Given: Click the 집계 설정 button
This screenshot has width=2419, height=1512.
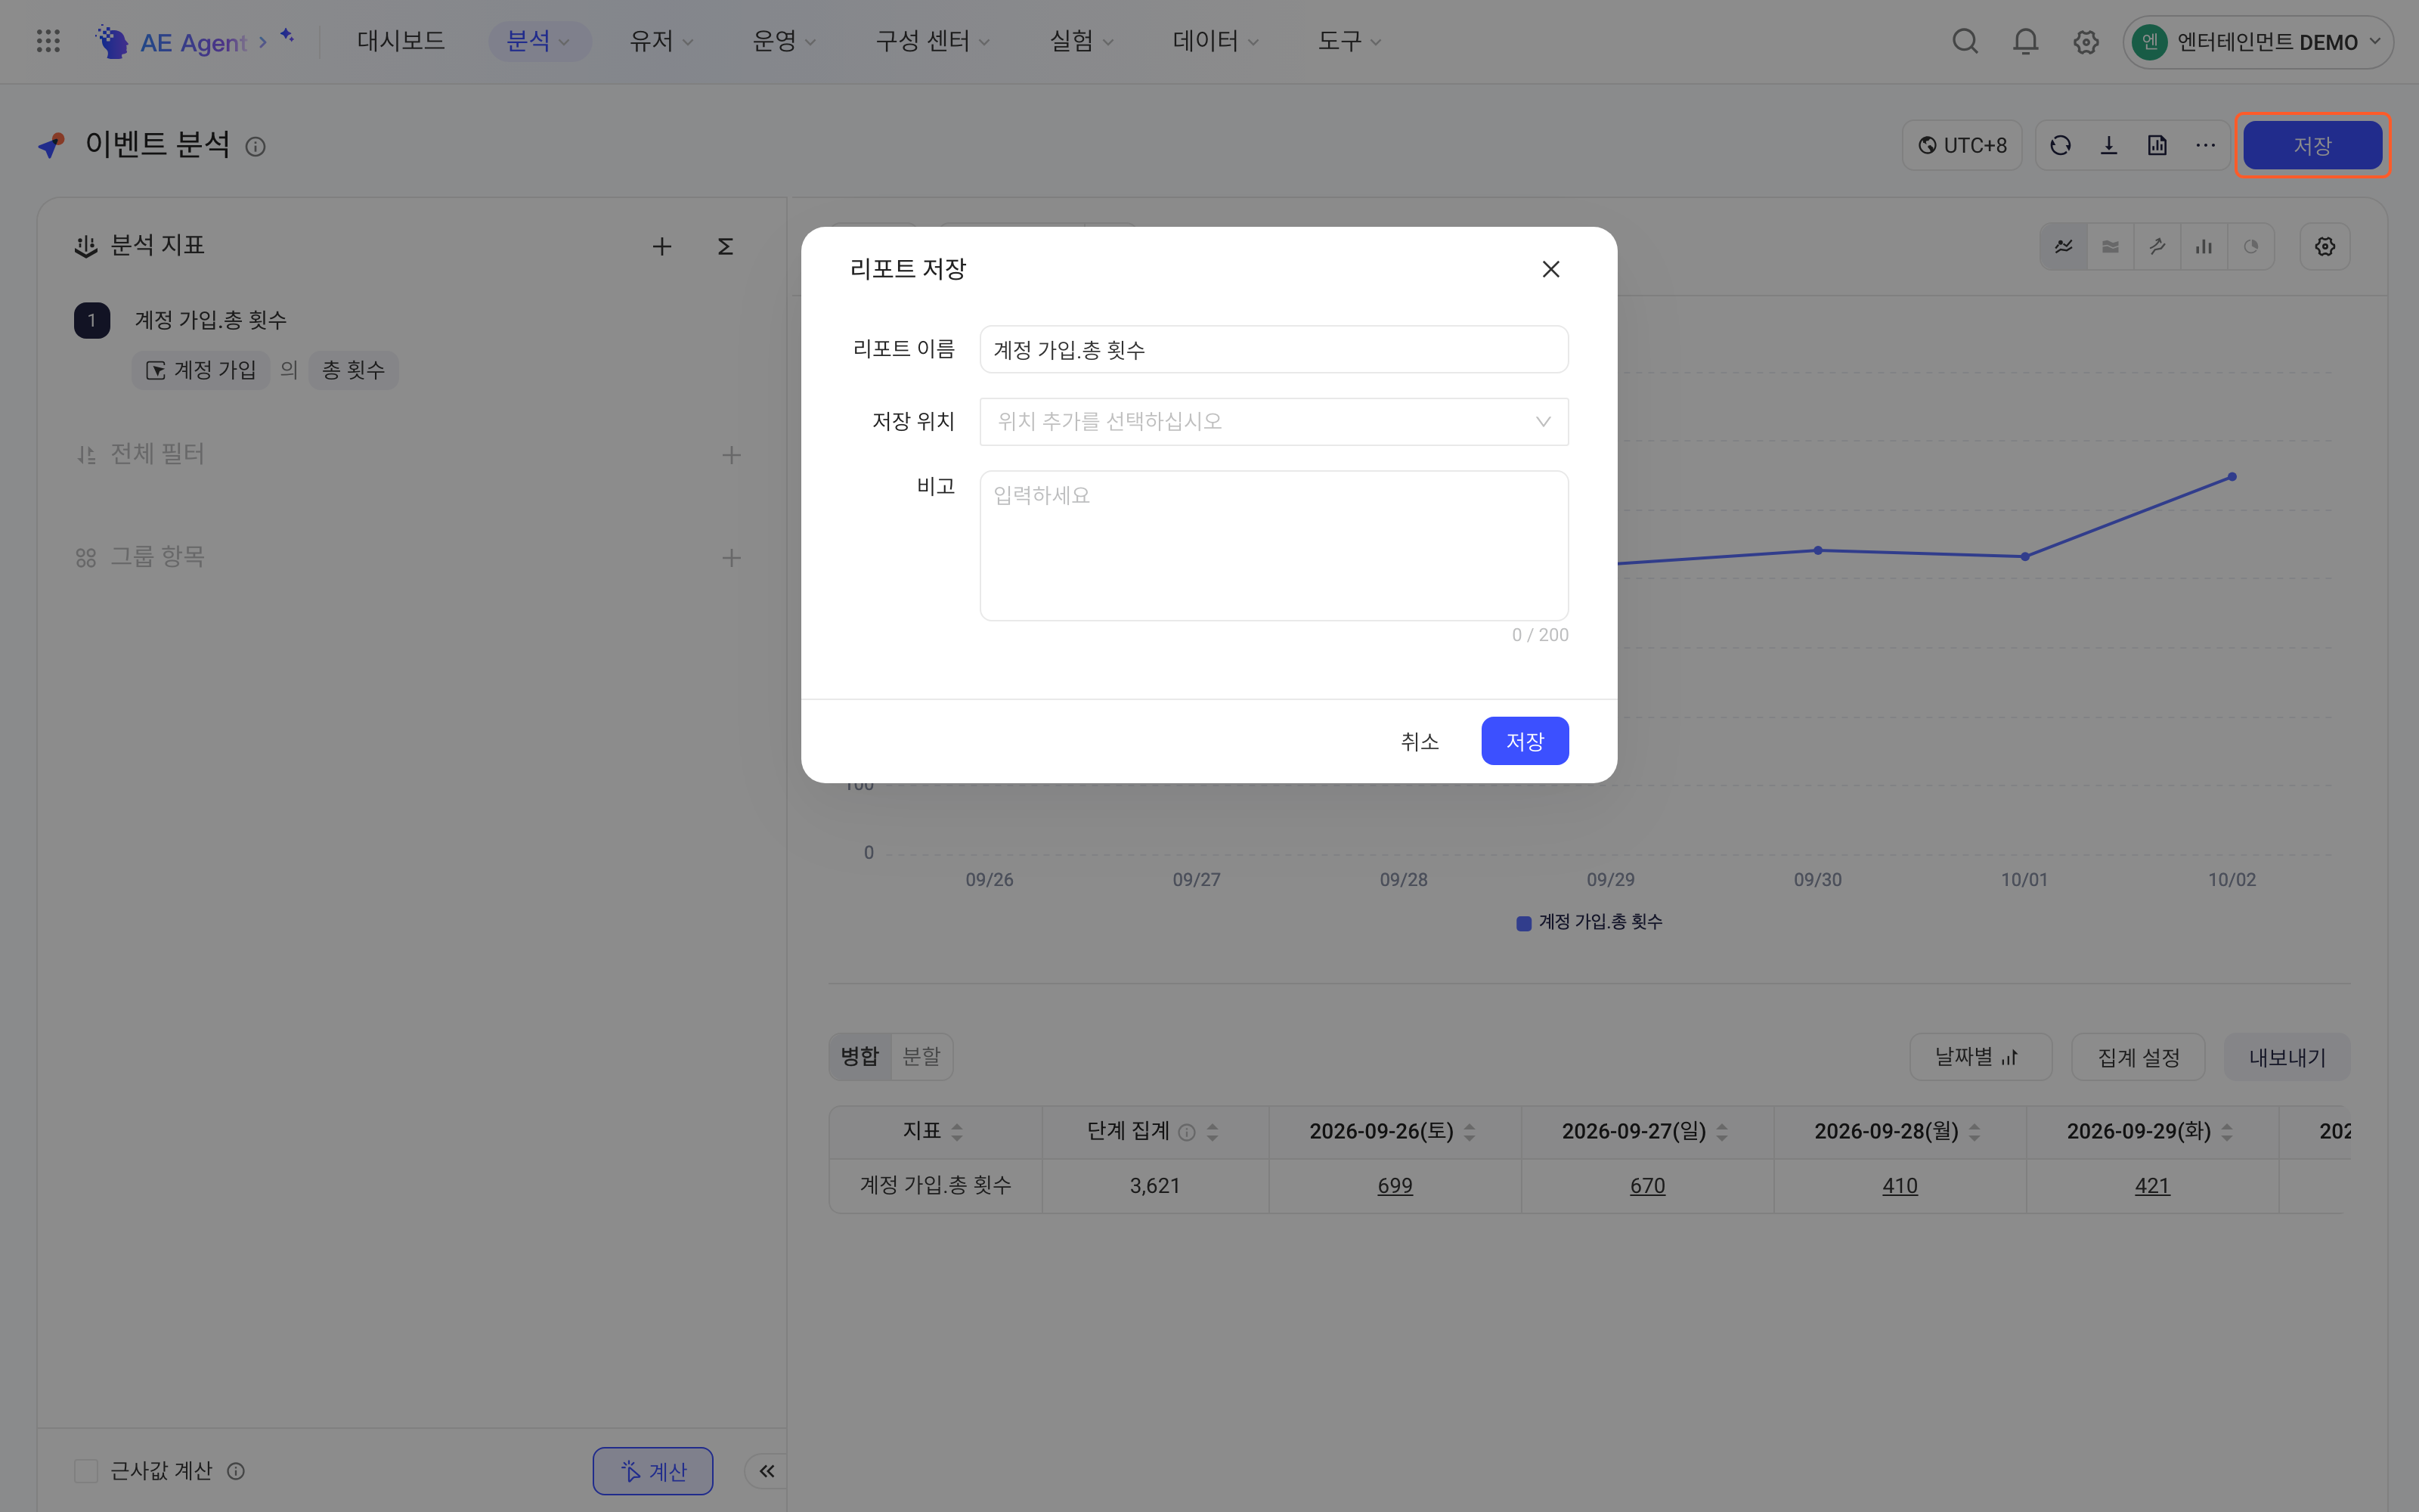Looking at the screenshot, I should click(2138, 1057).
